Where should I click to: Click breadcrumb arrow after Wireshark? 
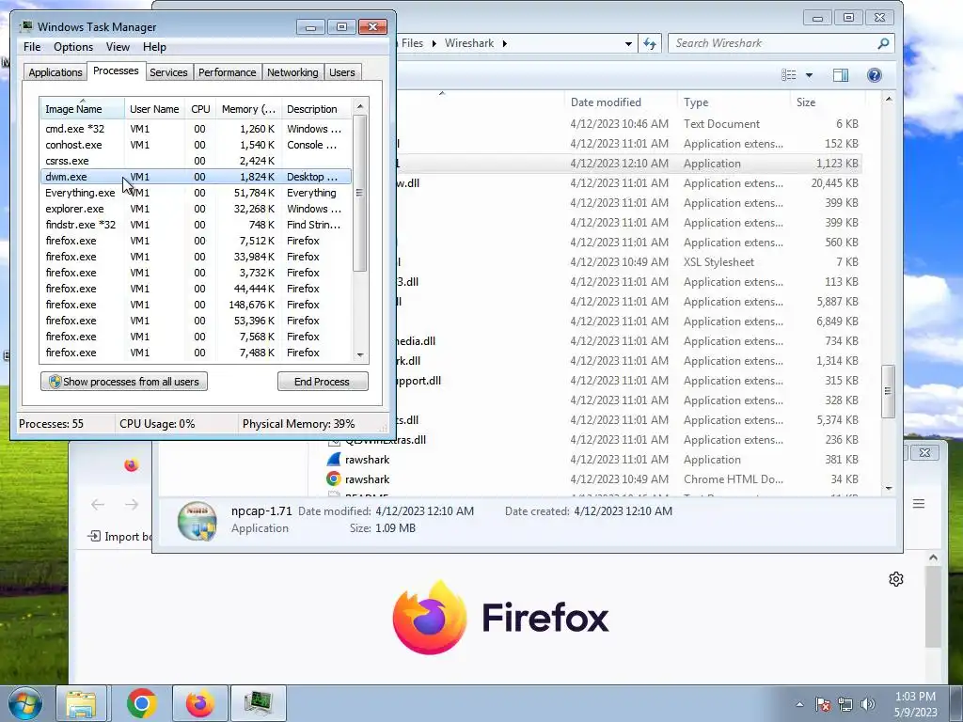pos(505,43)
